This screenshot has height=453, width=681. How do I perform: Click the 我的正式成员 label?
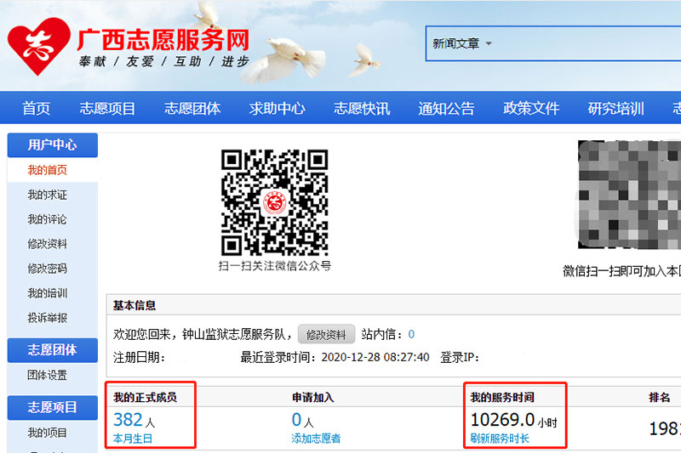[145, 397]
